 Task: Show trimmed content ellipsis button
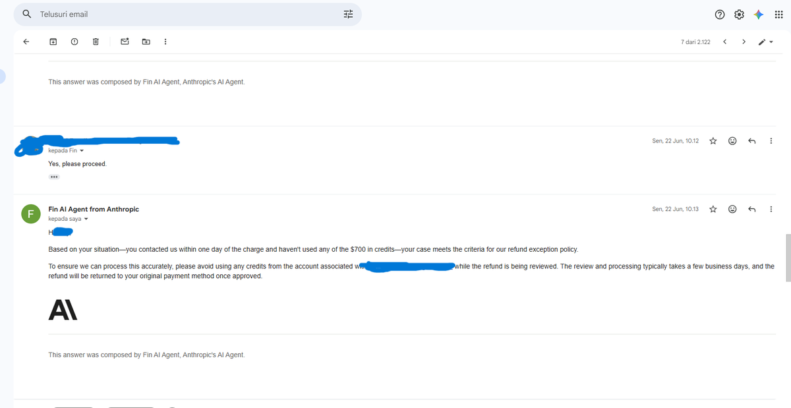[x=54, y=177]
